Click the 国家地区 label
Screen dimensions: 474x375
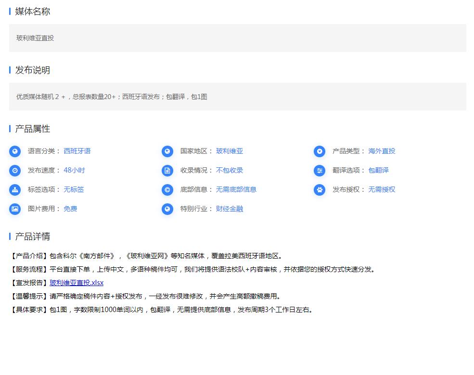196,151
